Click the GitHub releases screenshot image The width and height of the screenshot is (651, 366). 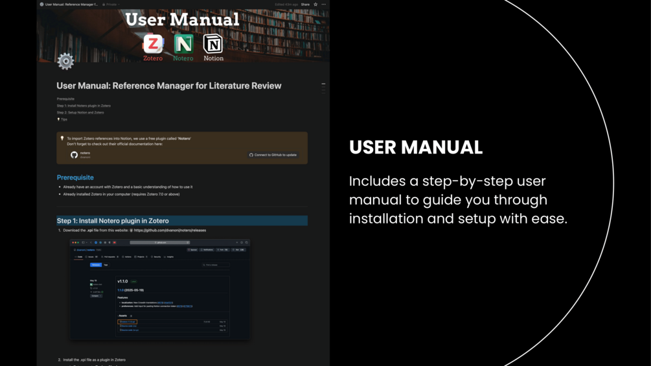click(x=160, y=289)
